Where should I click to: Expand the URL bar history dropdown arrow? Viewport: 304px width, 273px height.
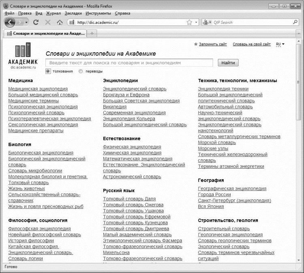point(196,22)
